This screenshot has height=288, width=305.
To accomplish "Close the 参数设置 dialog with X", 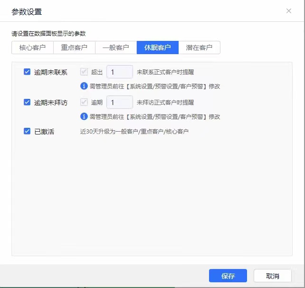I will tap(288, 11).
